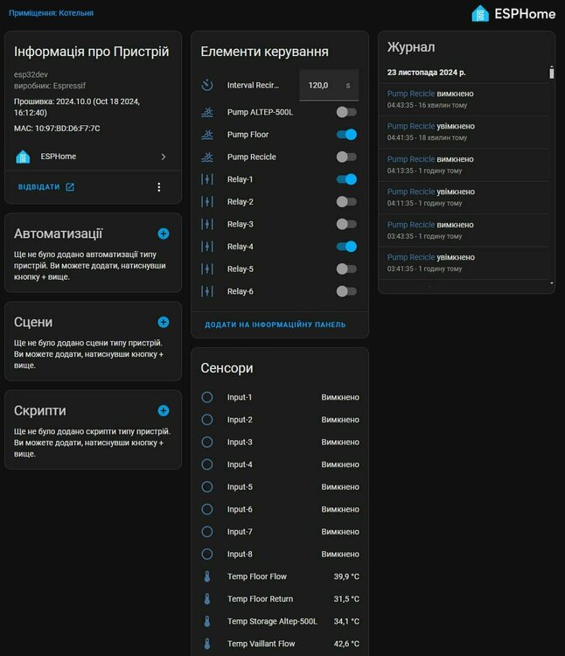This screenshot has height=656, width=565.
Task: Click the Temp Floor Flow thermometer icon
Action: [x=207, y=576]
